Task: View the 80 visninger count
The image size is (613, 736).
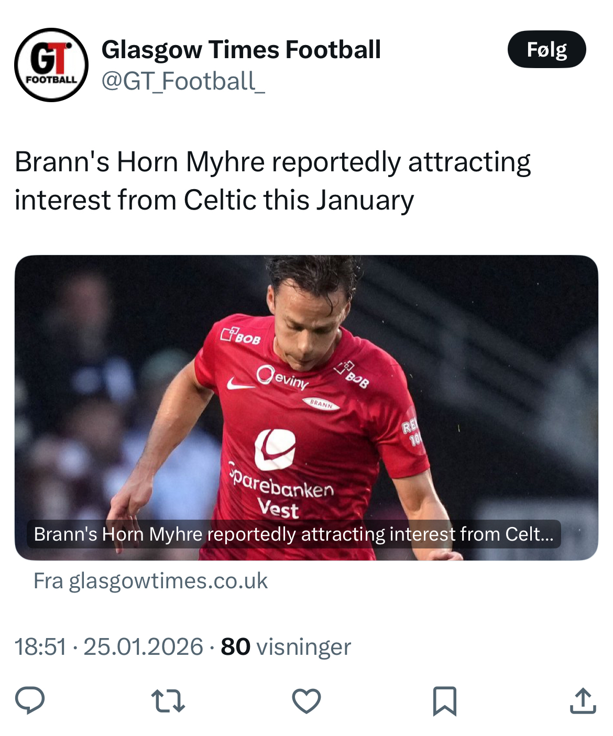Action: (x=235, y=647)
